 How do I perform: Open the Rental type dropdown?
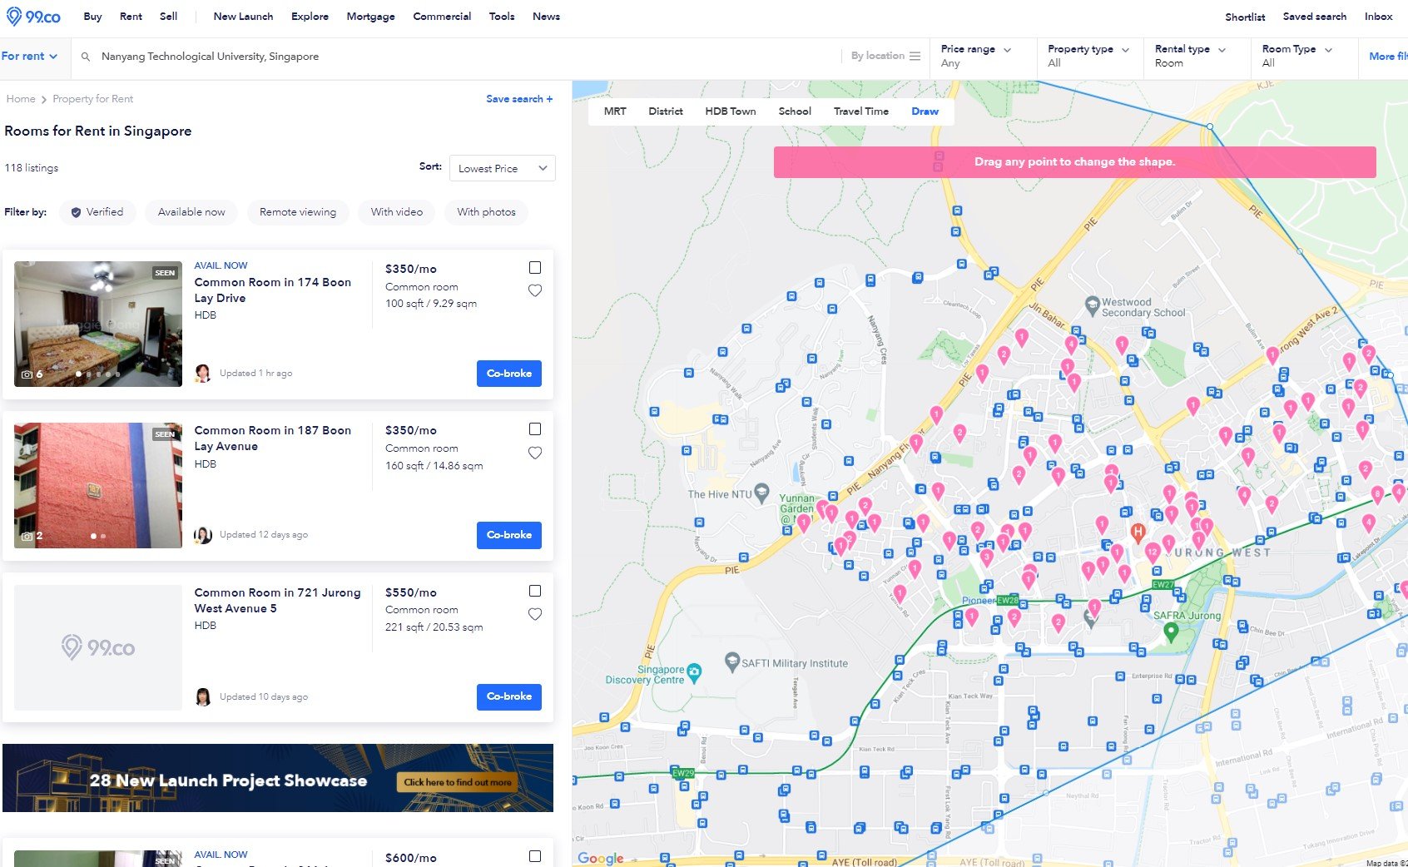1197,56
